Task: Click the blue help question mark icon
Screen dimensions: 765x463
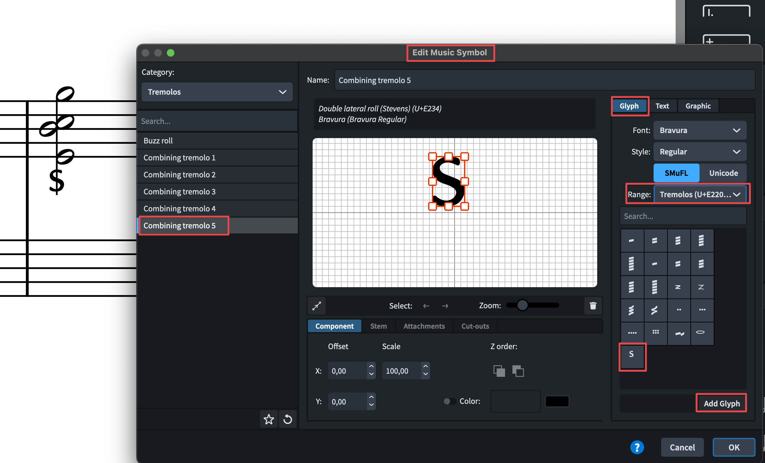Action: coord(637,447)
